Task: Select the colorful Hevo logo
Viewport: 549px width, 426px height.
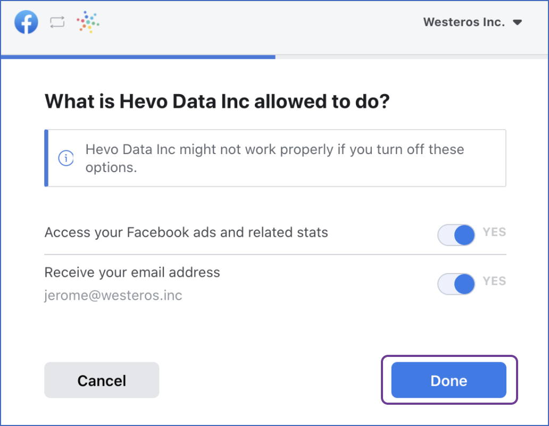Action: [87, 22]
